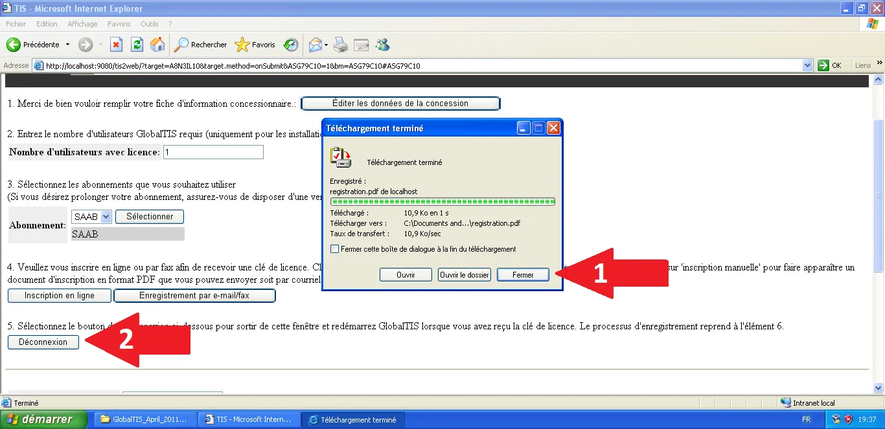Viewport: 885px width, 429px height.
Task: Click the licensed users number field
Action: [213, 152]
